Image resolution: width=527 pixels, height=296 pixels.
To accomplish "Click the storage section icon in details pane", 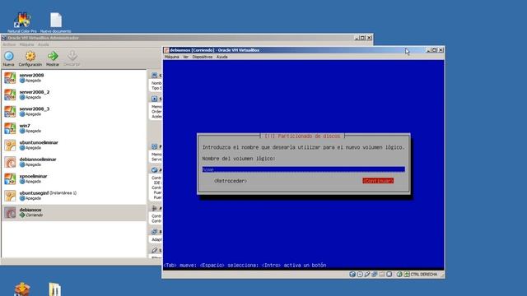I will coord(154,170).
